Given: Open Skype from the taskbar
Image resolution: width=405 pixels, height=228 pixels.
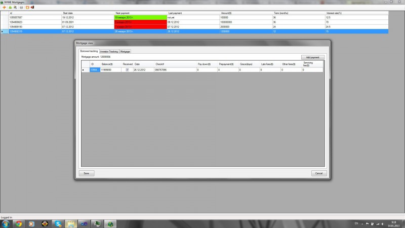Looking at the screenshot, I should (58, 224).
